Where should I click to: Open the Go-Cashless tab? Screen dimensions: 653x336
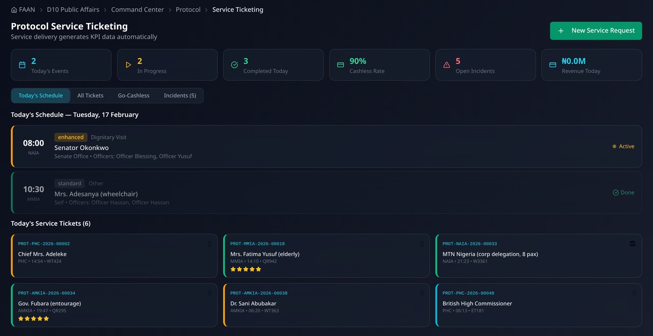[x=134, y=96]
